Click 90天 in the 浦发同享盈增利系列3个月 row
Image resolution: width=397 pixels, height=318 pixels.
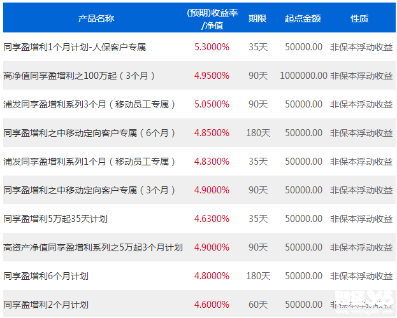[x=258, y=104]
